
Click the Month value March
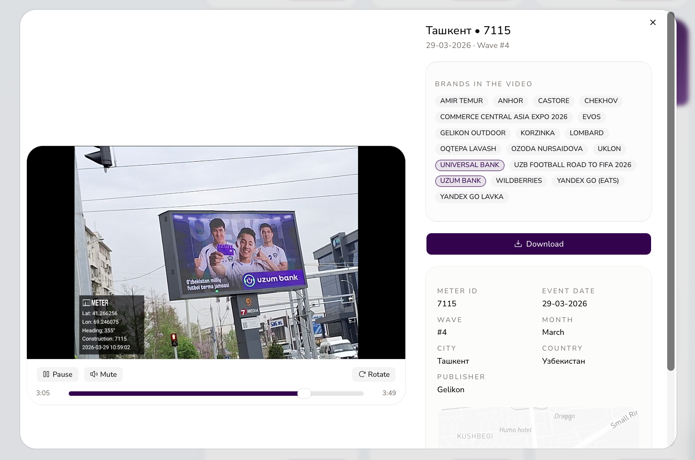(x=553, y=332)
